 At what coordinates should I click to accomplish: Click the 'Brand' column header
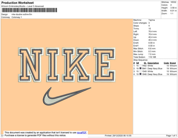(x=173, y=63)
